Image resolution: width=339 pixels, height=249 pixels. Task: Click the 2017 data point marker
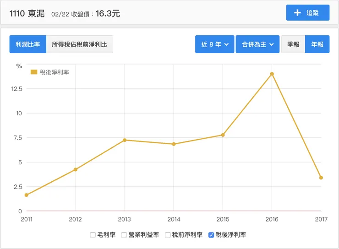[321, 178]
